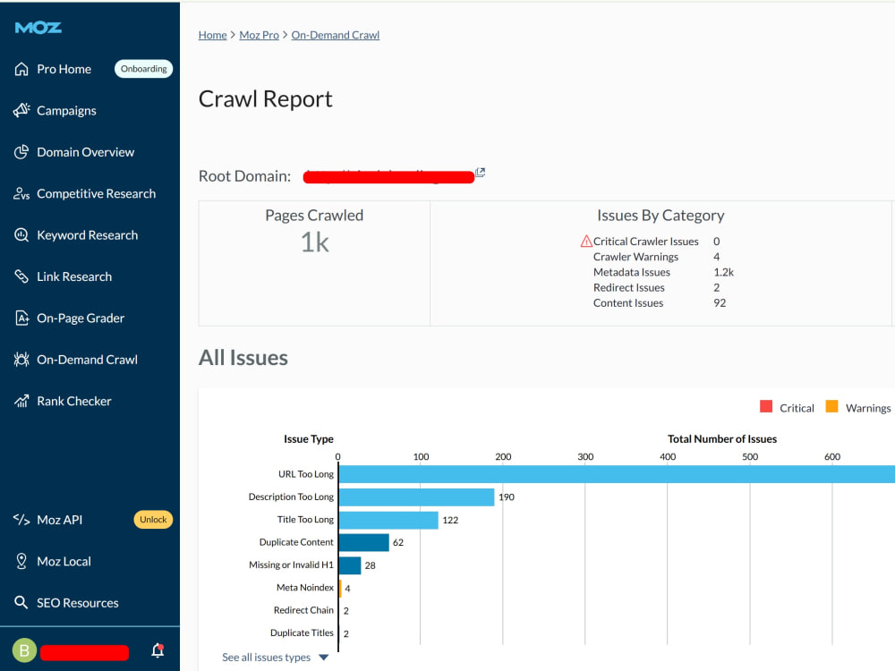Click the Description Too Long bar
The image size is (895, 671).
pos(417,497)
